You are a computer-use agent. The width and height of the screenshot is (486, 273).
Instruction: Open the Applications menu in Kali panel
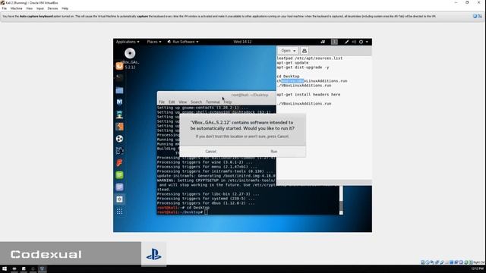point(128,42)
